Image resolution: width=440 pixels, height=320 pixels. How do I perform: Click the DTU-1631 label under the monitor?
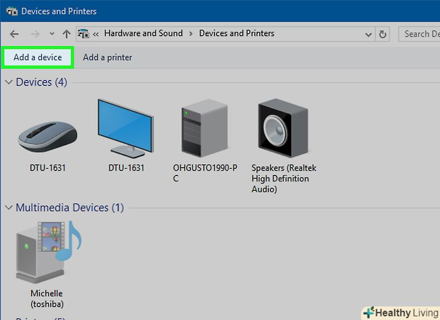point(126,168)
